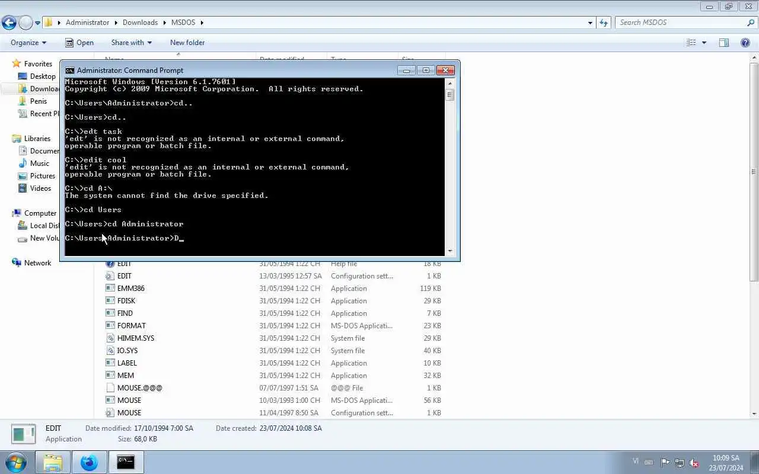This screenshot has width=759, height=474.
Task: Click the Command Prompt taskbar icon
Action: 126,462
